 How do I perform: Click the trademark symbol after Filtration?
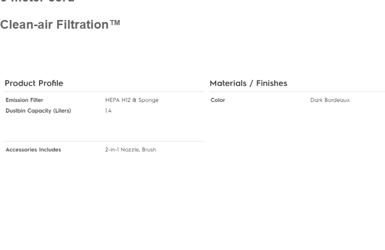(115, 23)
